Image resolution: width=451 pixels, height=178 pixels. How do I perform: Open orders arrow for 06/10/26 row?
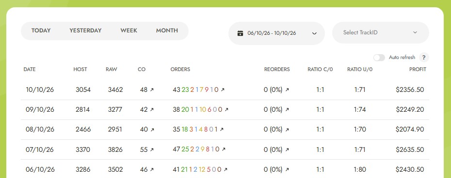click(x=225, y=170)
